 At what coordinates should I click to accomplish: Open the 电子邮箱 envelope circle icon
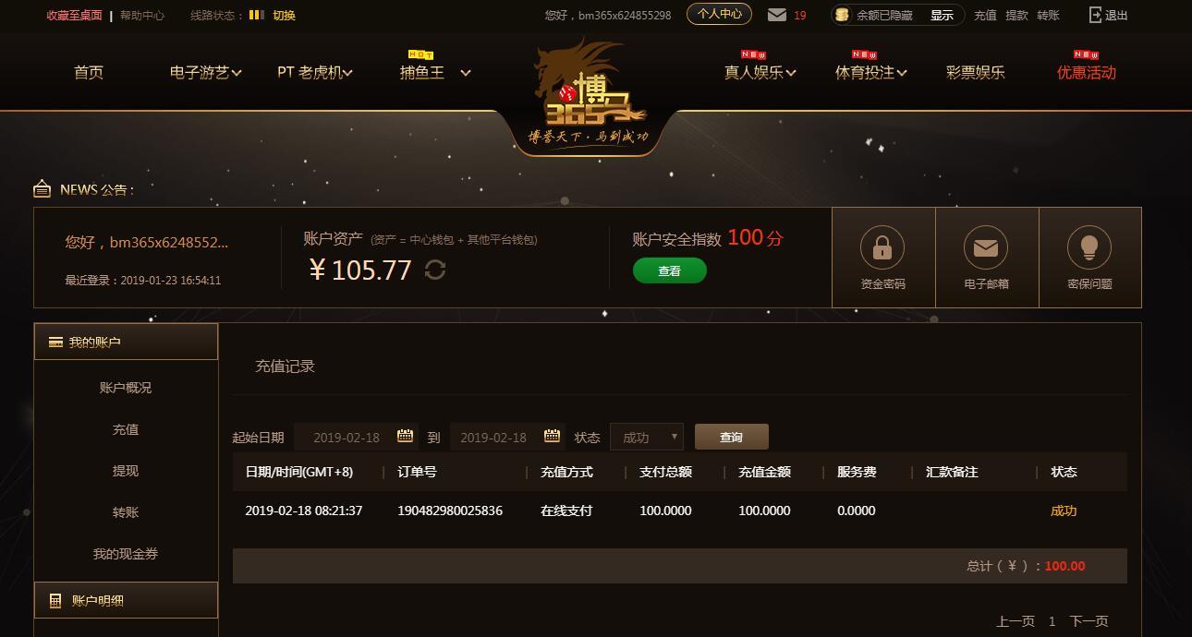pos(986,247)
